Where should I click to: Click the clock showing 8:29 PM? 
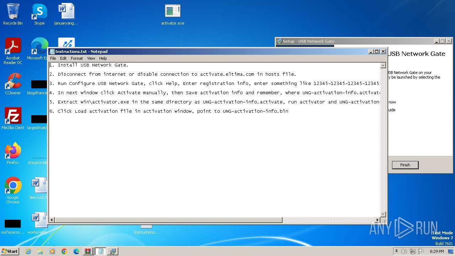[x=437, y=251]
